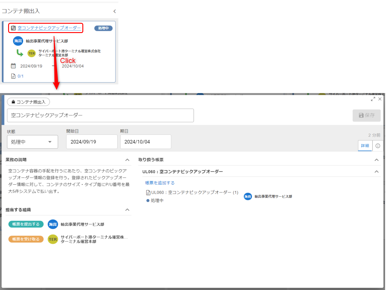Click the 保存 save button

(x=366, y=115)
